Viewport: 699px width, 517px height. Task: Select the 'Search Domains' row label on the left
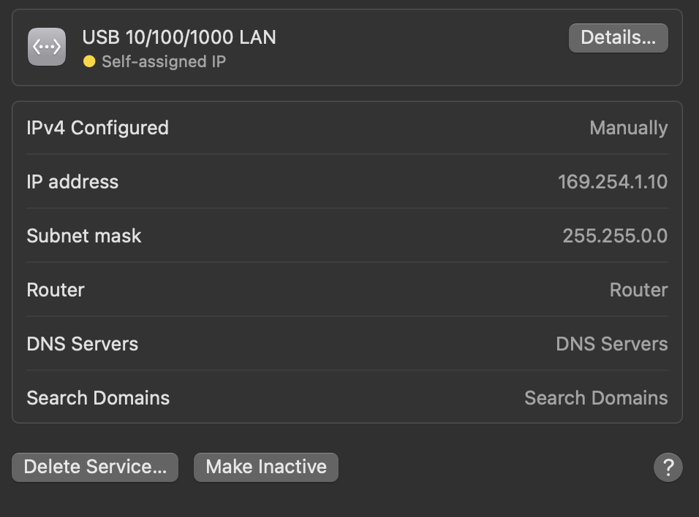[98, 398]
